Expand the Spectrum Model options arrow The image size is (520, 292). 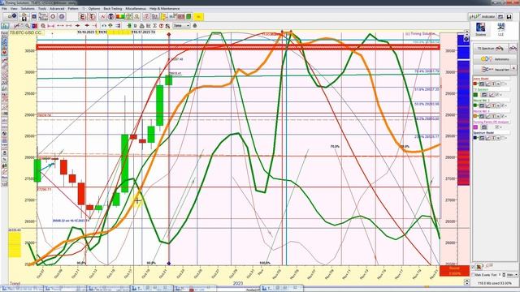506,138
